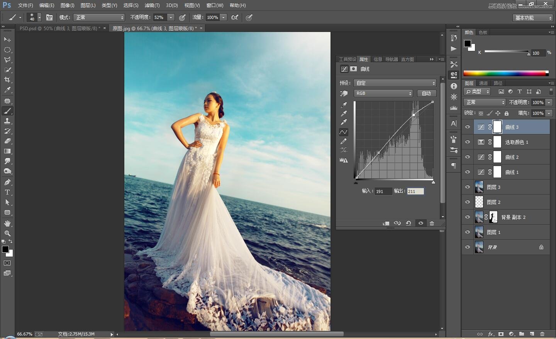The image size is (556, 339).
Task: Open the layer blend mode dropdown
Action: click(485, 102)
